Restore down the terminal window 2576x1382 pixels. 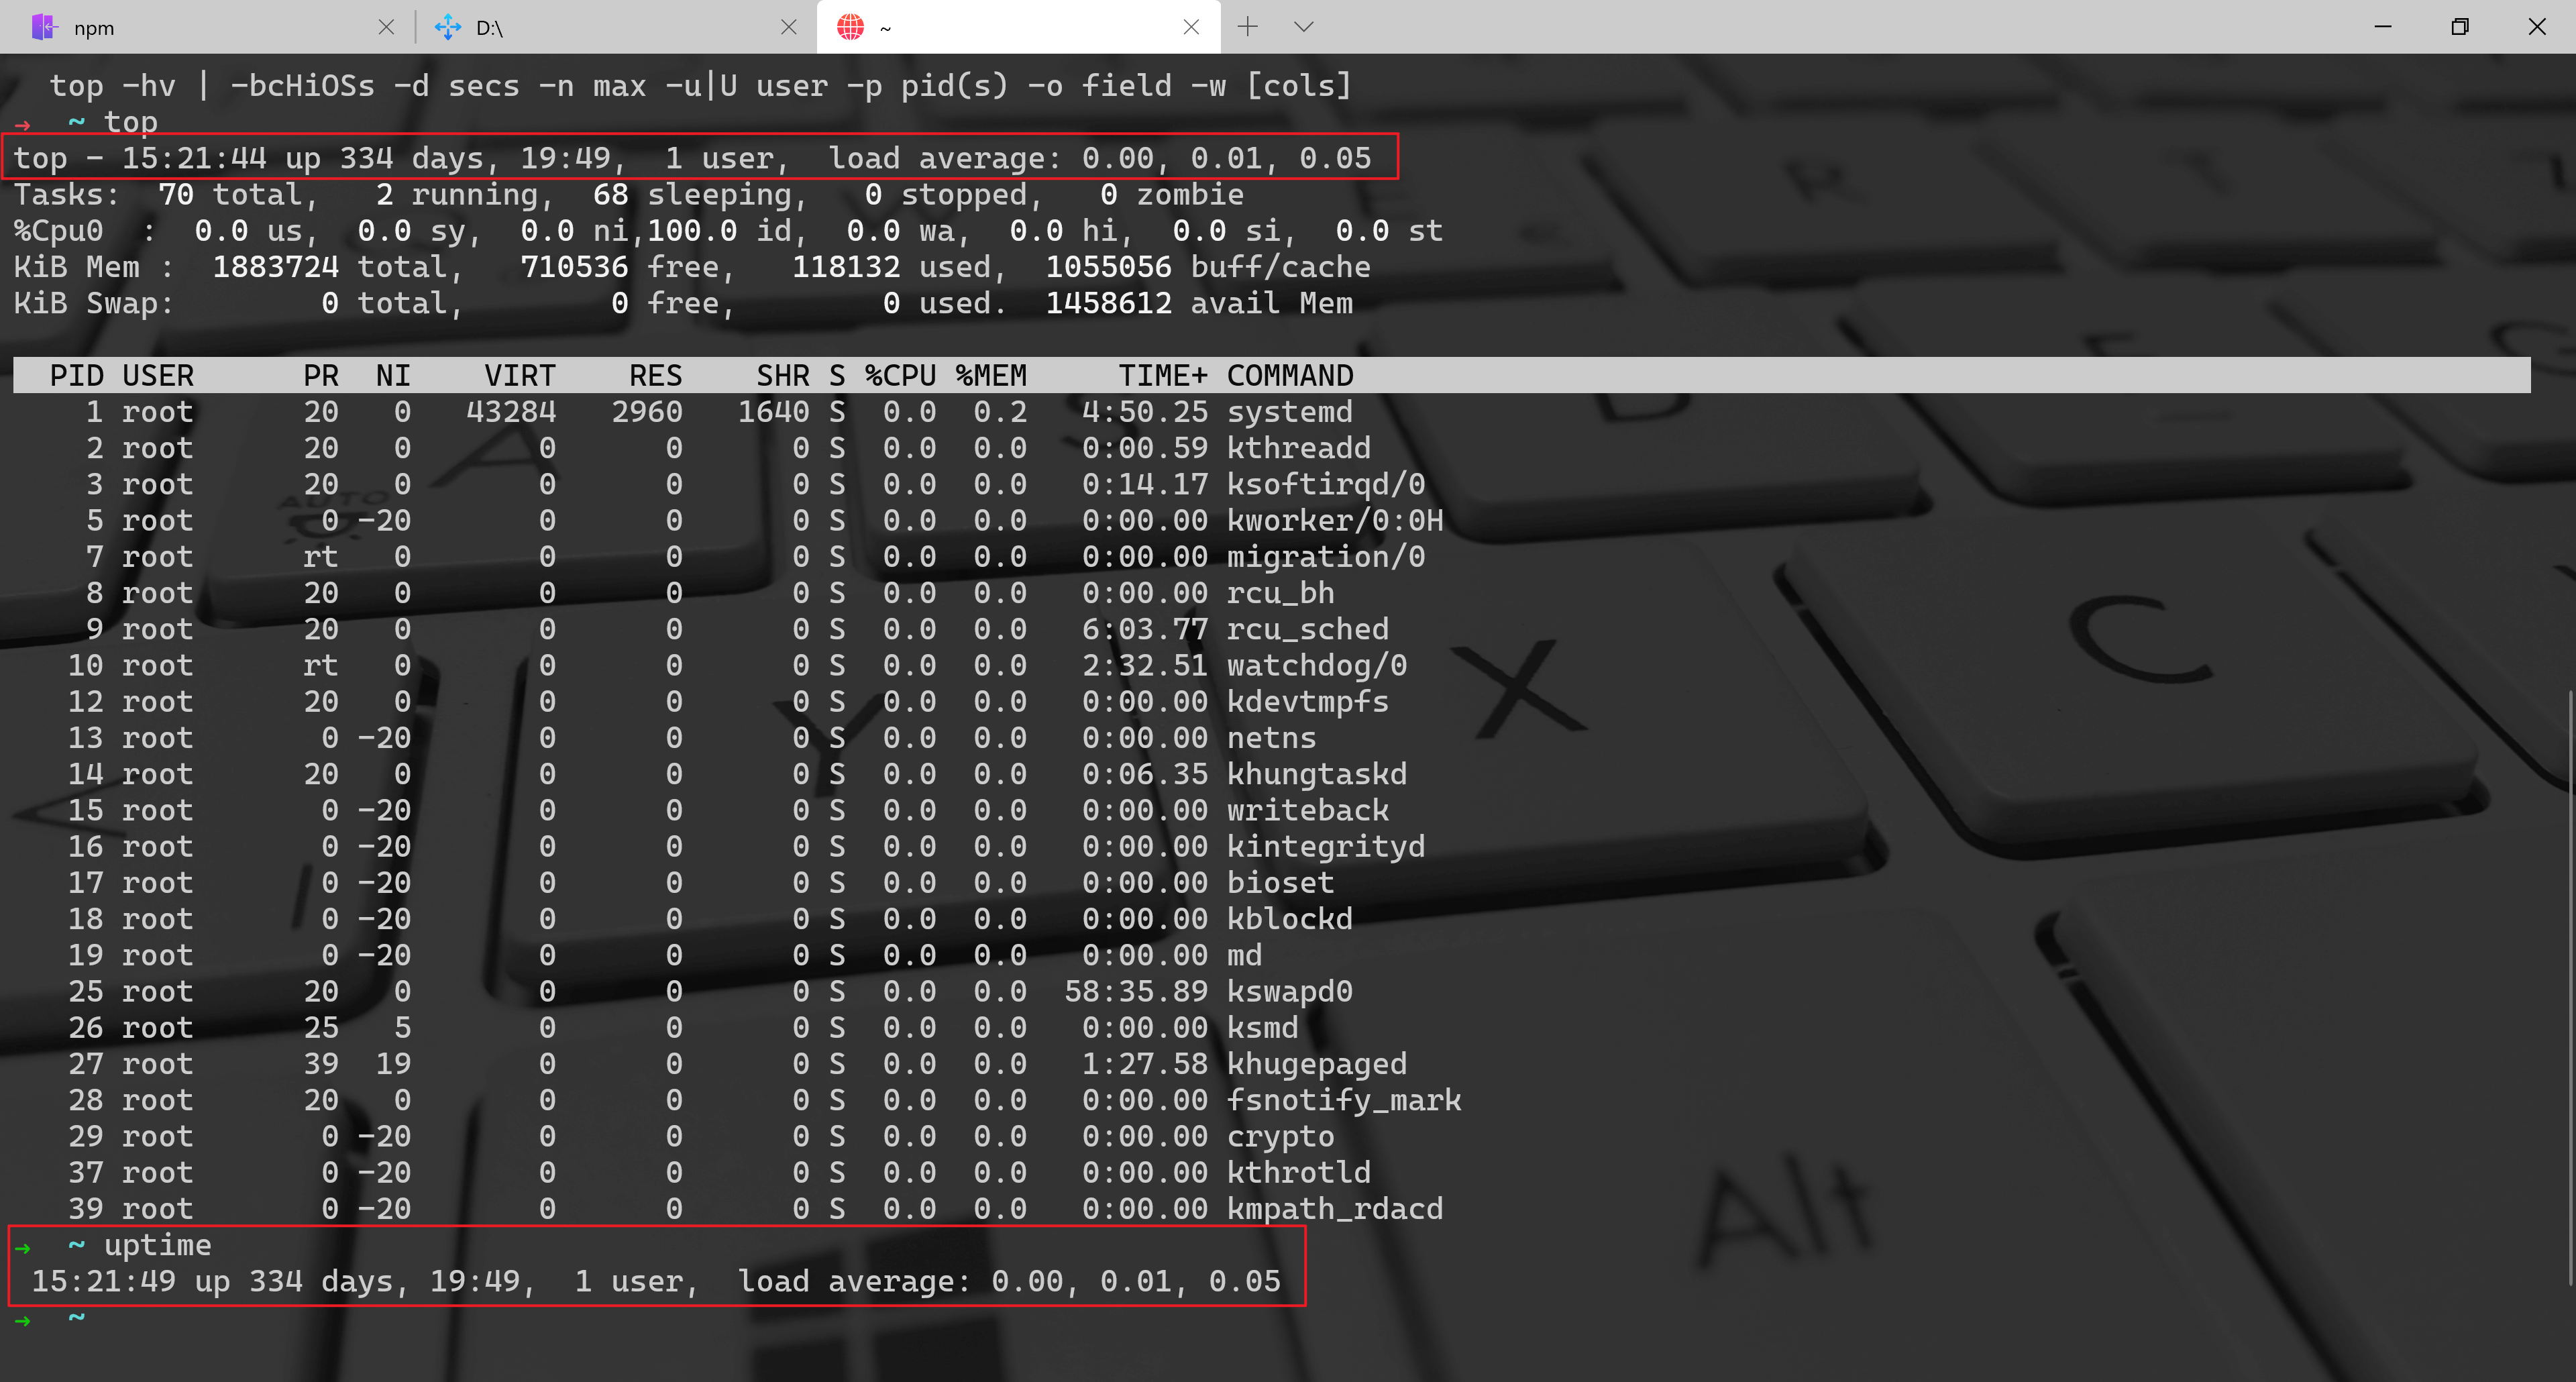(x=2460, y=27)
